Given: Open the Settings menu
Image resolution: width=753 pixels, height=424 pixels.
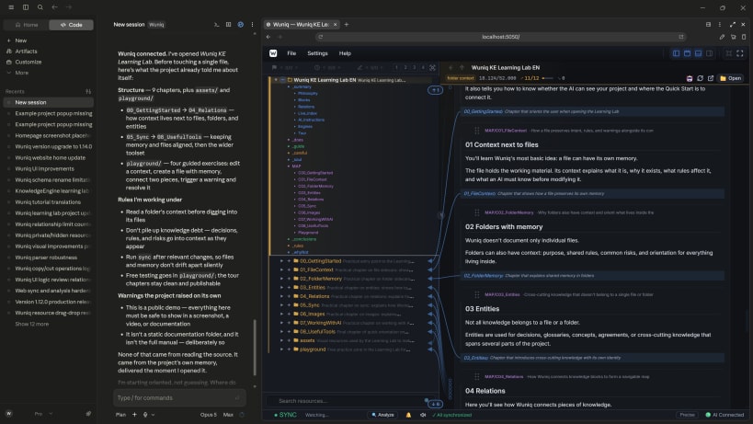Looking at the screenshot, I should coord(317,53).
